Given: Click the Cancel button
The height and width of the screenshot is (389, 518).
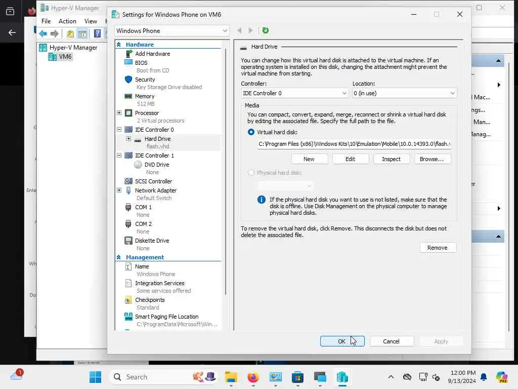Looking at the screenshot, I should point(392,341).
